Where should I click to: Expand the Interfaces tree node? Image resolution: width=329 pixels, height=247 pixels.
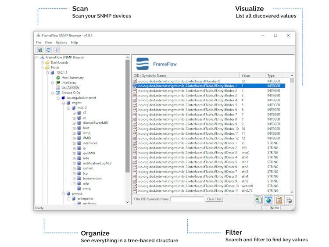coord(53,83)
